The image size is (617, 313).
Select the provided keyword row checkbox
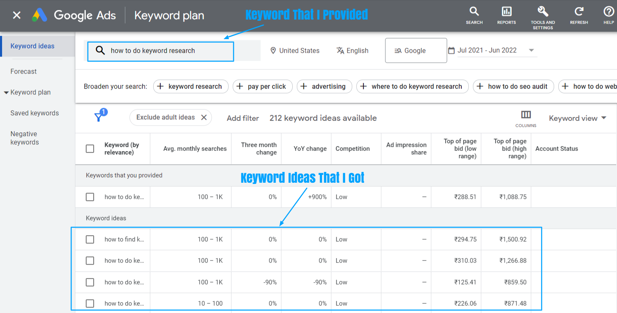click(90, 197)
